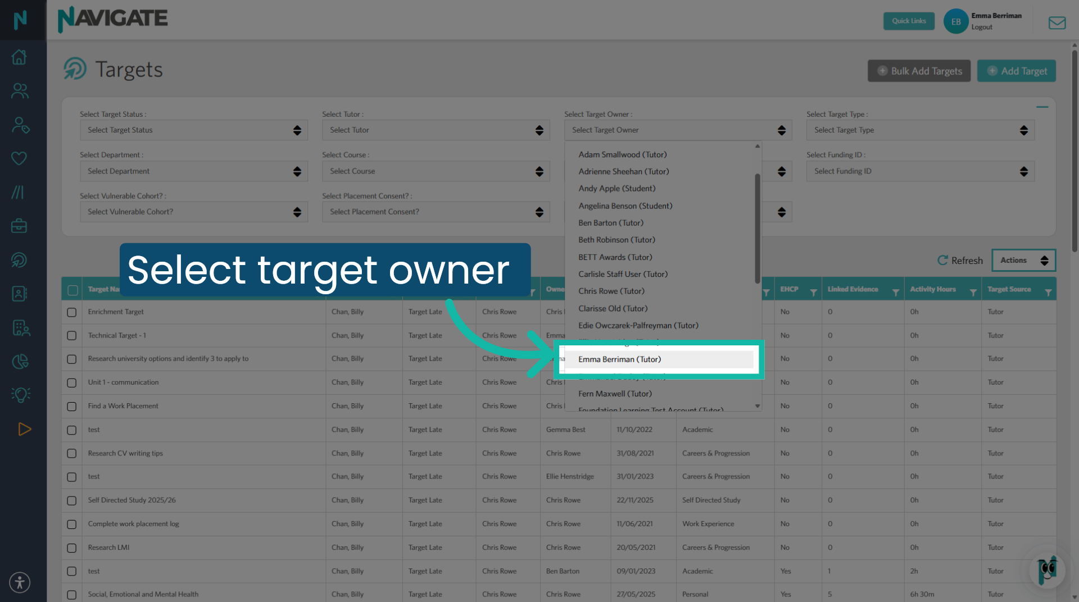
Task: Open the lightbulb ideas sidebar icon
Action: [21, 395]
